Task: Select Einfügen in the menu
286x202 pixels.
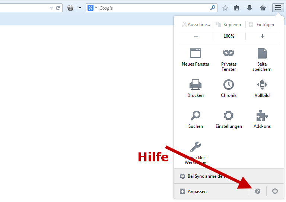Action: 262,25
